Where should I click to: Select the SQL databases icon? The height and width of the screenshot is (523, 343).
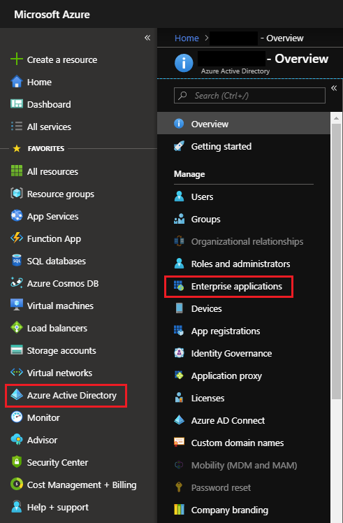click(16, 261)
